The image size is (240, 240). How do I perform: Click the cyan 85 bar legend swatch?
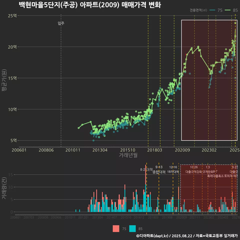pyautogui.click(x=132, y=229)
